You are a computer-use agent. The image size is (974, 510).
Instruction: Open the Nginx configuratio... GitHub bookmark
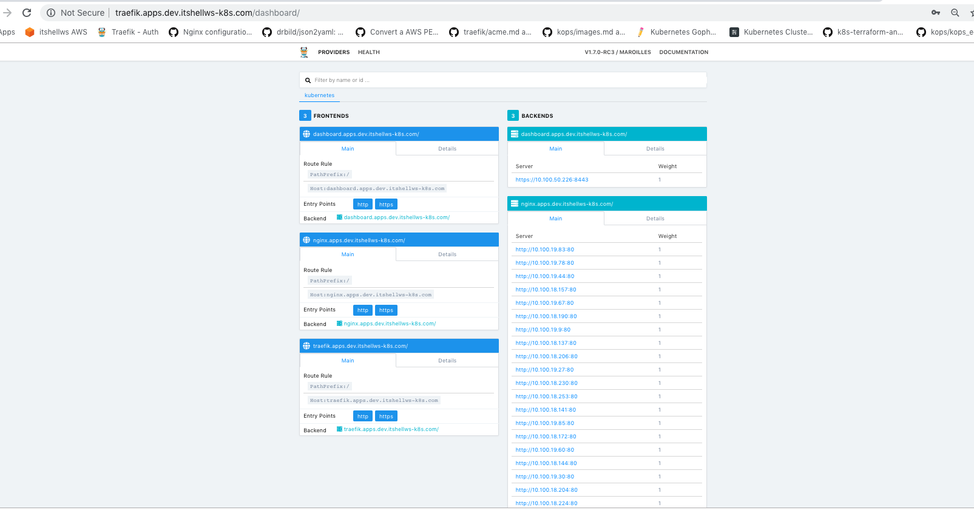click(210, 32)
